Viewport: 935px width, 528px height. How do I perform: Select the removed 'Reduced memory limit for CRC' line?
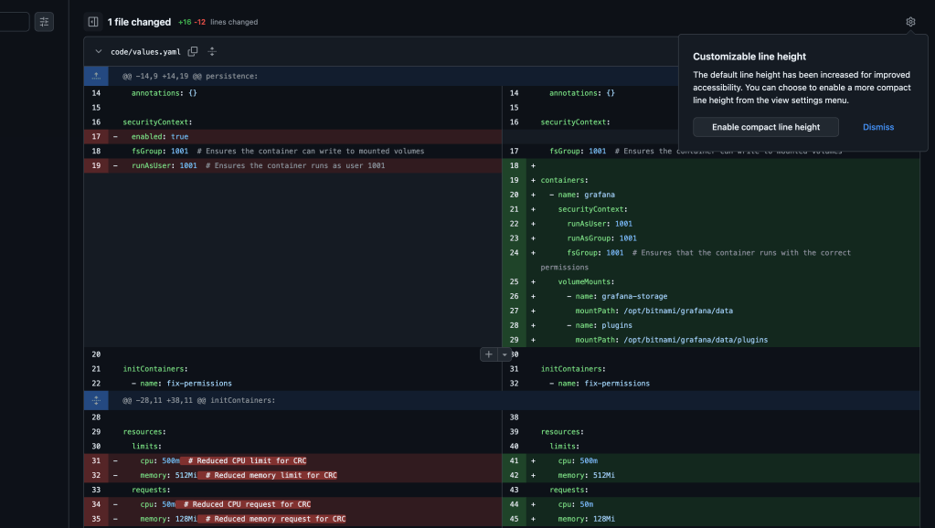(x=239, y=476)
